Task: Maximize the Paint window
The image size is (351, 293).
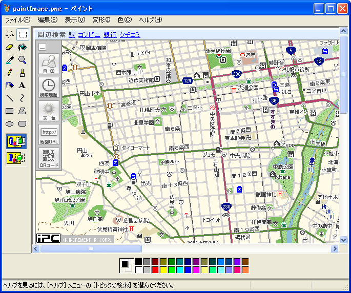Action: click(331, 9)
